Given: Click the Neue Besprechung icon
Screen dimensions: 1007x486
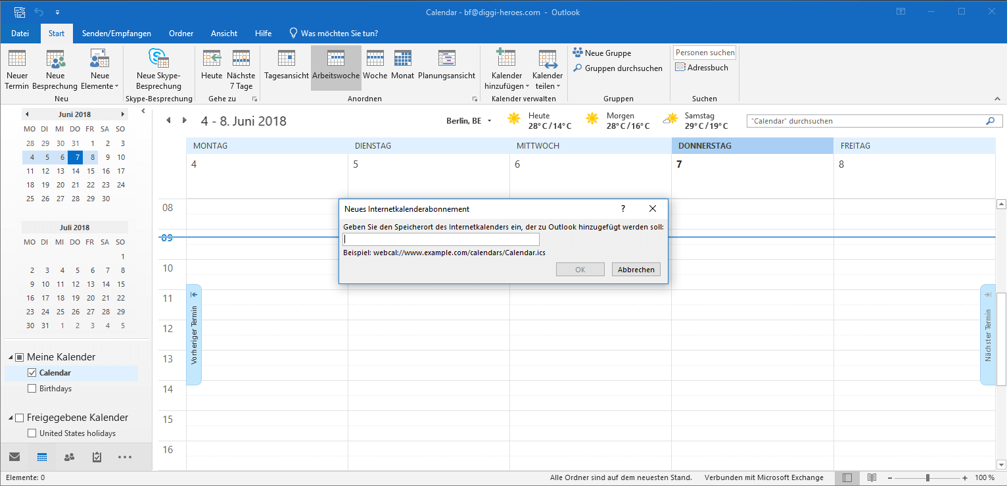Looking at the screenshot, I should pos(56,59).
